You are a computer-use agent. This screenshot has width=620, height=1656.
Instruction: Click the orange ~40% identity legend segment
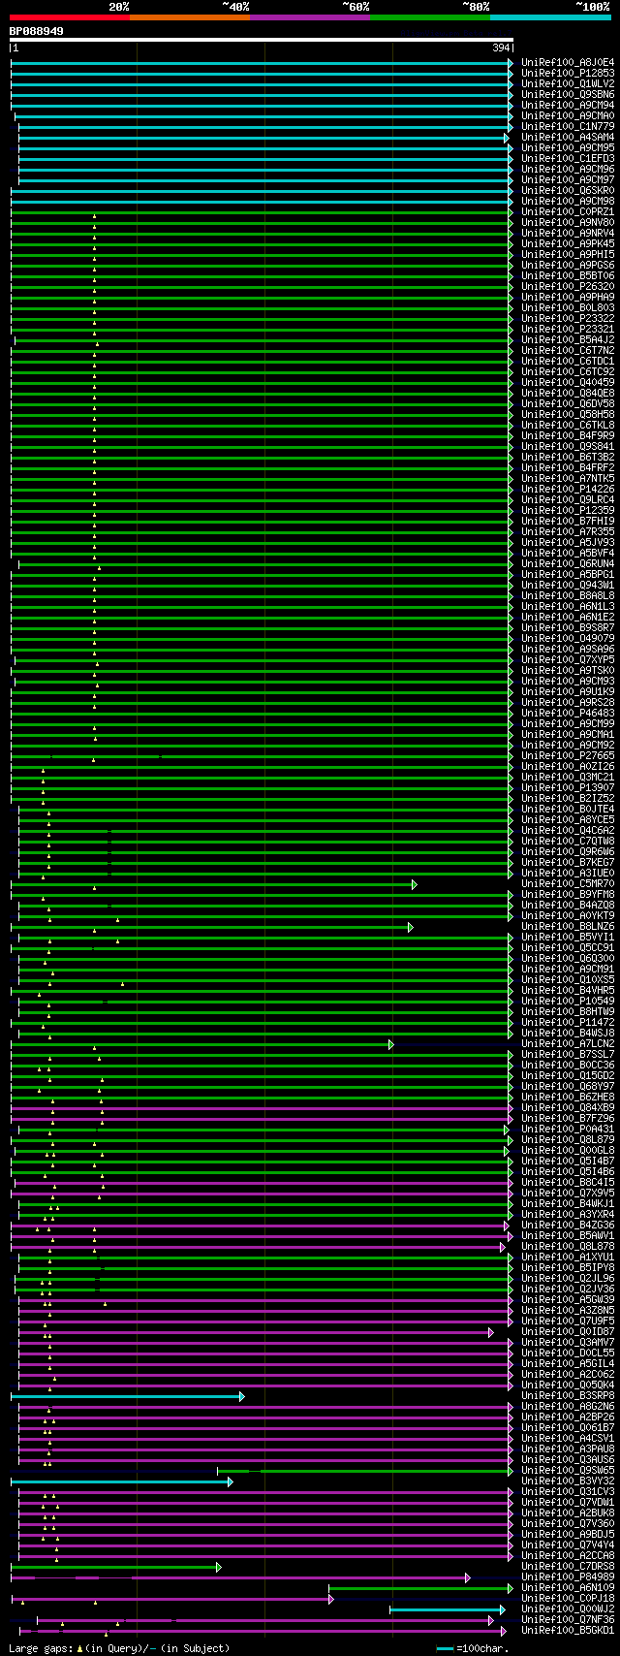pyautogui.click(x=190, y=16)
